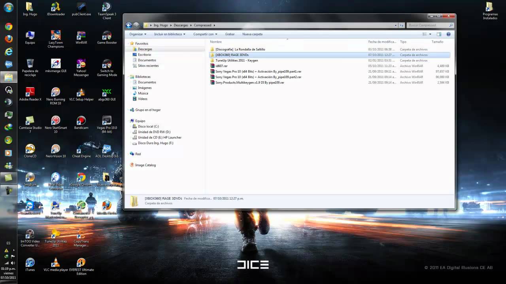The image size is (506, 284).
Task: Select Image Catalog in navigation pane
Action: pyautogui.click(x=145, y=165)
